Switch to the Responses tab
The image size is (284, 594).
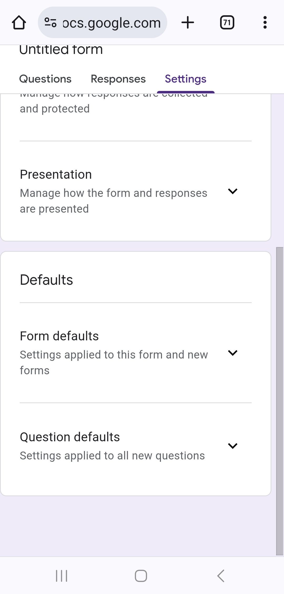118,79
